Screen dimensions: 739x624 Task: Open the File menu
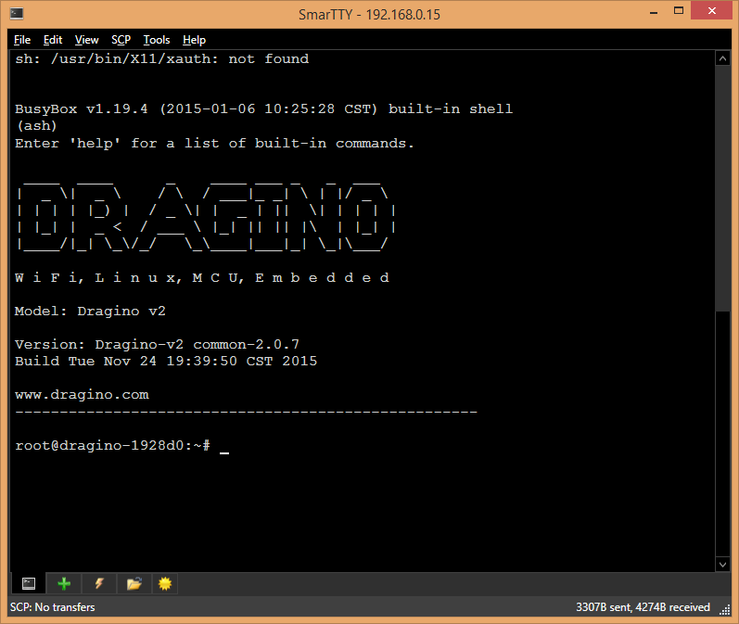[x=22, y=40]
